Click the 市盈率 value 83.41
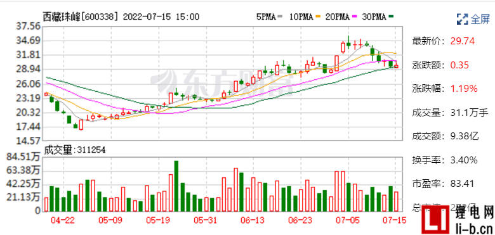Screen dimensions: 495x235 pos(463,184)
